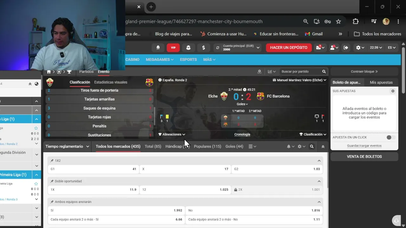
Task: Open the Chrome extensions puzzle icon
Action: (x=356, y=22)
